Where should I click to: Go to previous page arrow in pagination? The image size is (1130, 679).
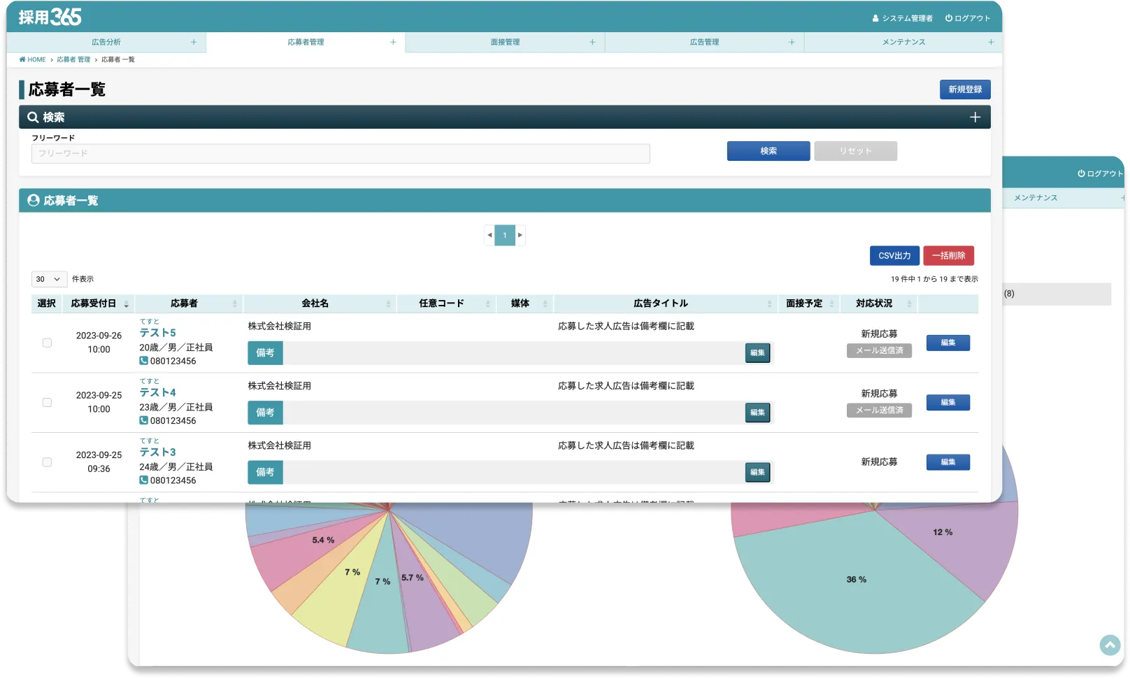[489, 235]
